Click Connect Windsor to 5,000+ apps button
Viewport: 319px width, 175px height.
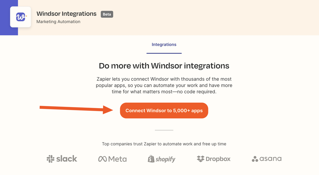pos(164,111)
